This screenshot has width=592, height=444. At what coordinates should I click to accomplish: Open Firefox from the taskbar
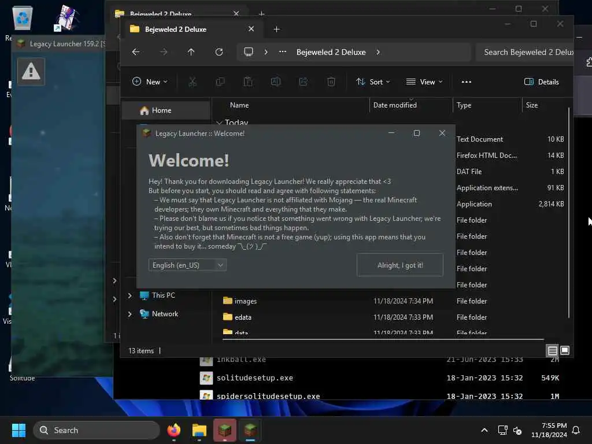173,430
